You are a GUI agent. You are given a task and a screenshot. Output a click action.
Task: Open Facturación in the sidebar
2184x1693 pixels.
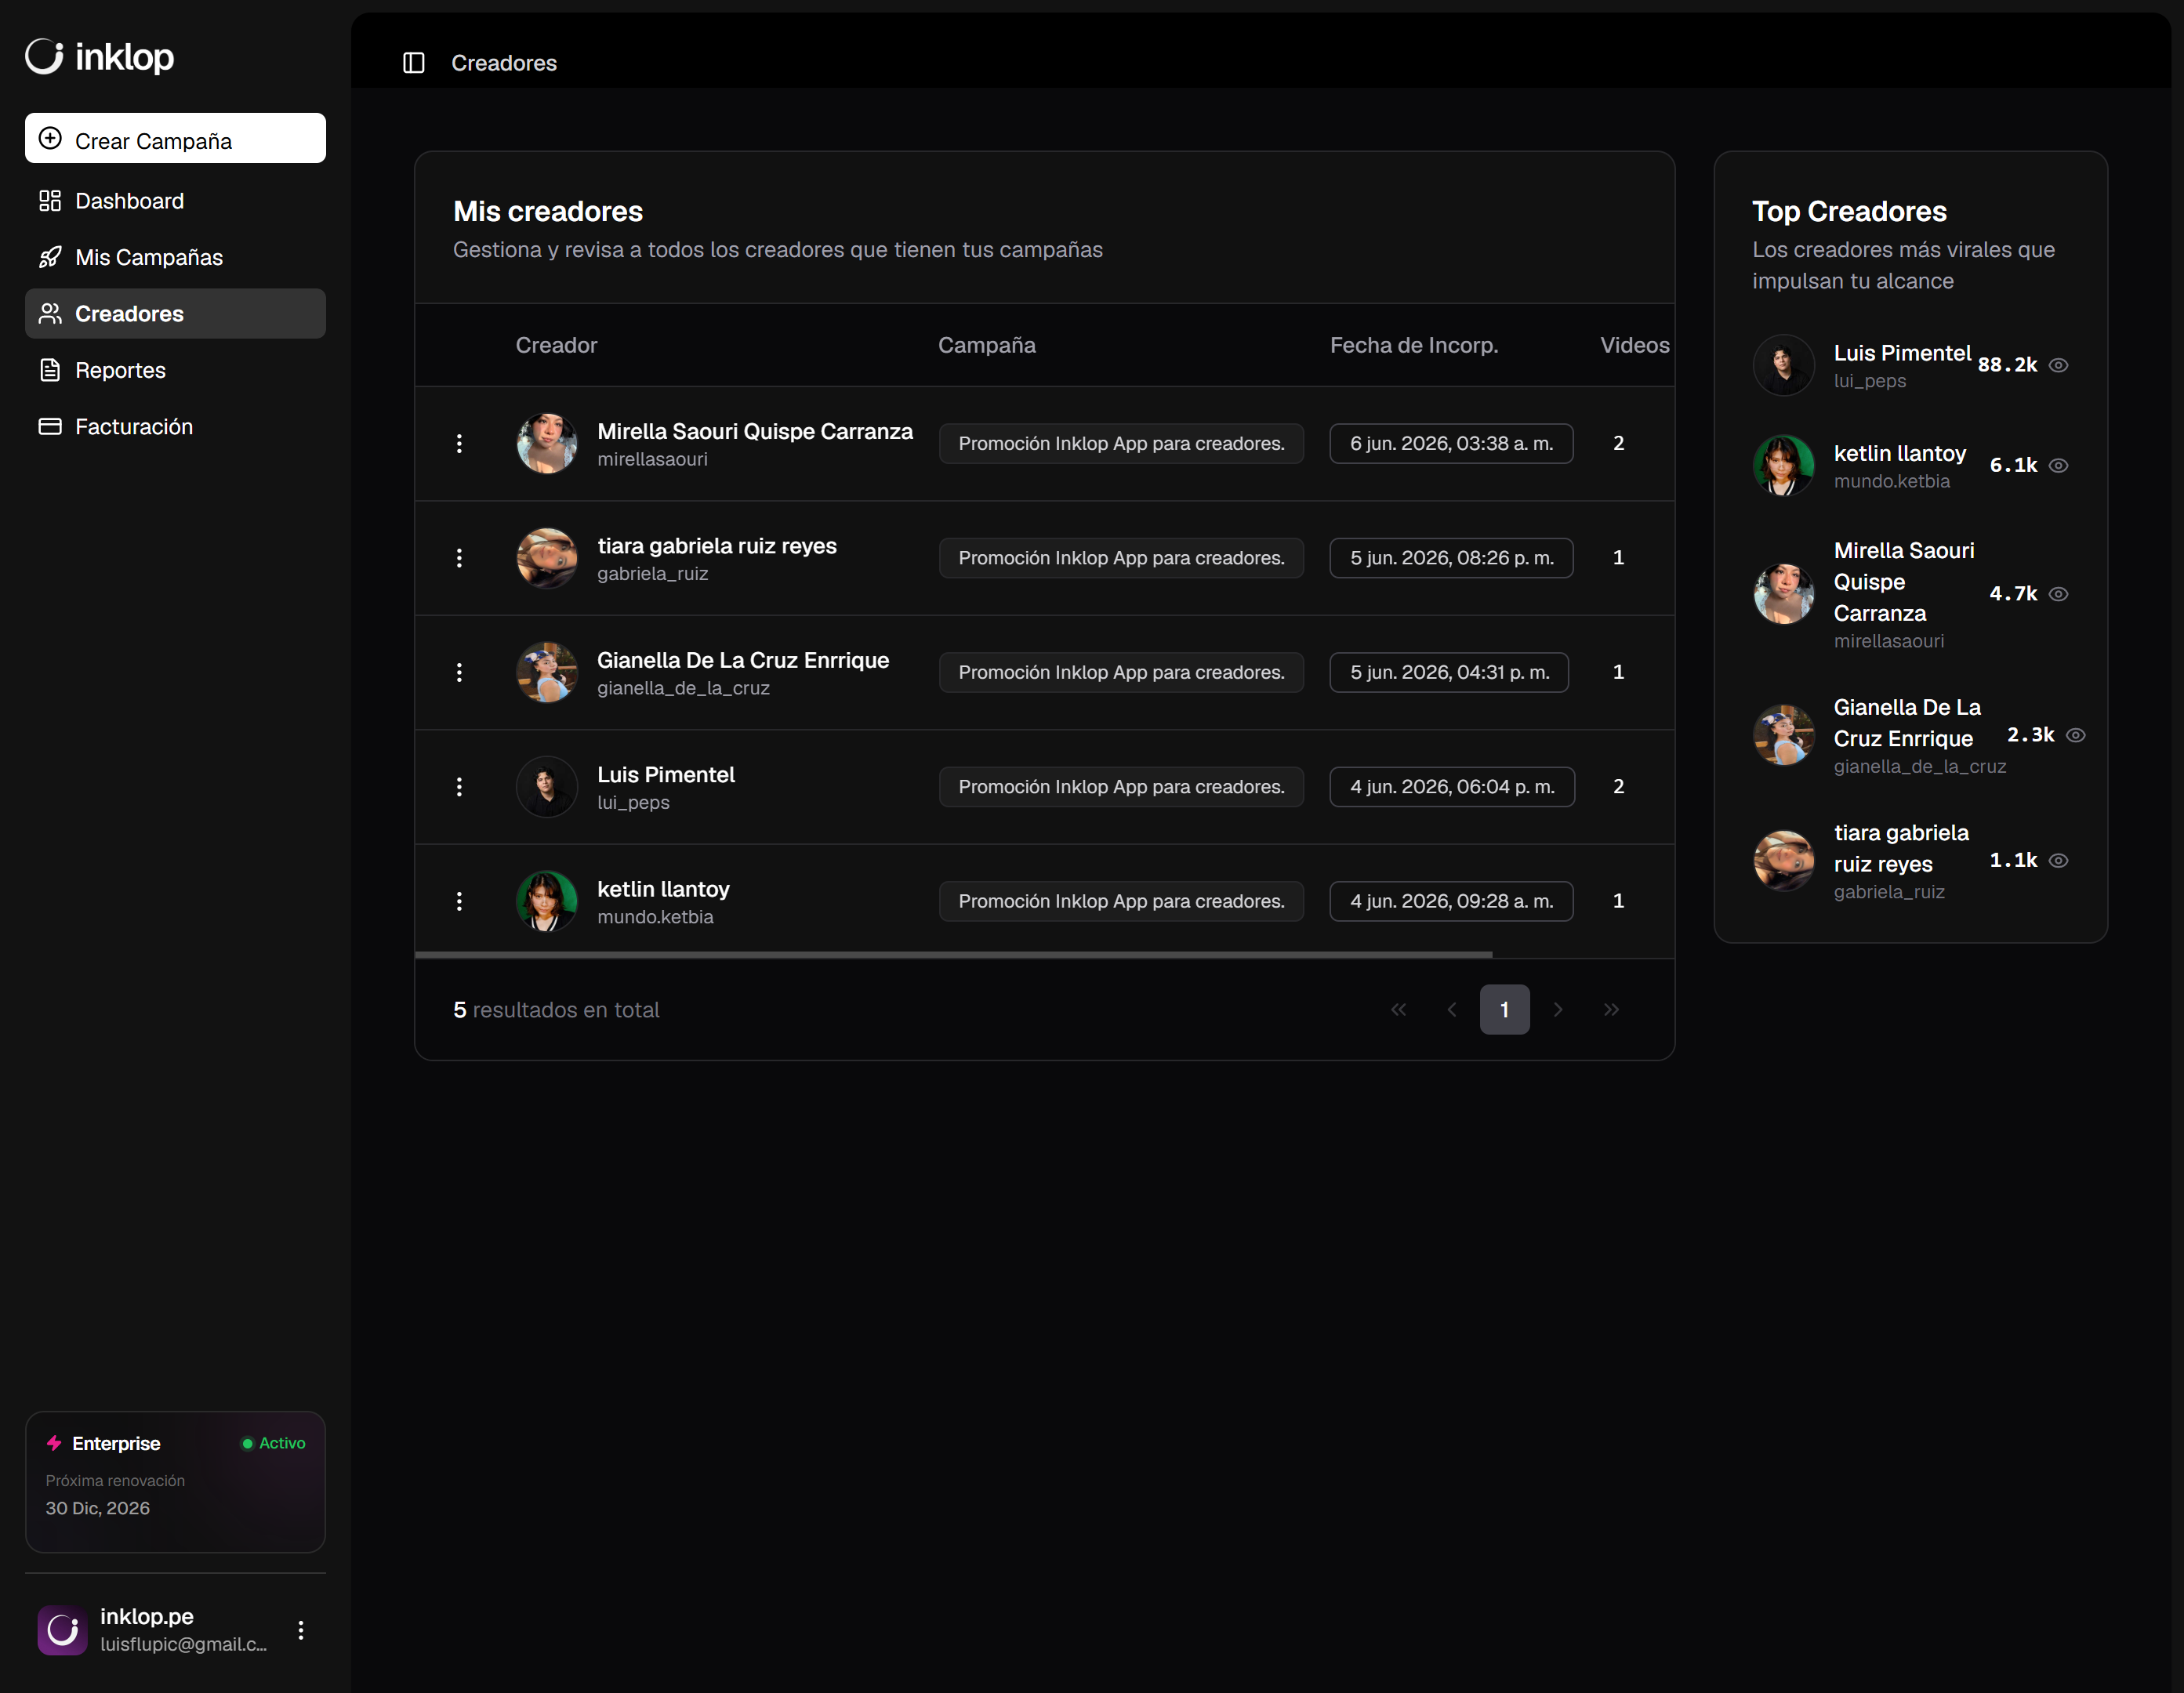tap(175, 427)
